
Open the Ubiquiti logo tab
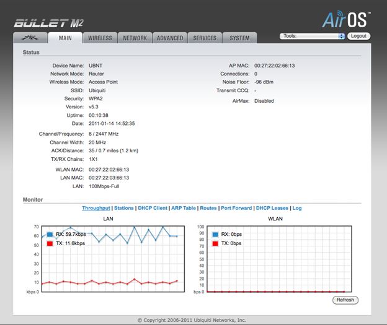pyautogui.click(x=30, y=38)
